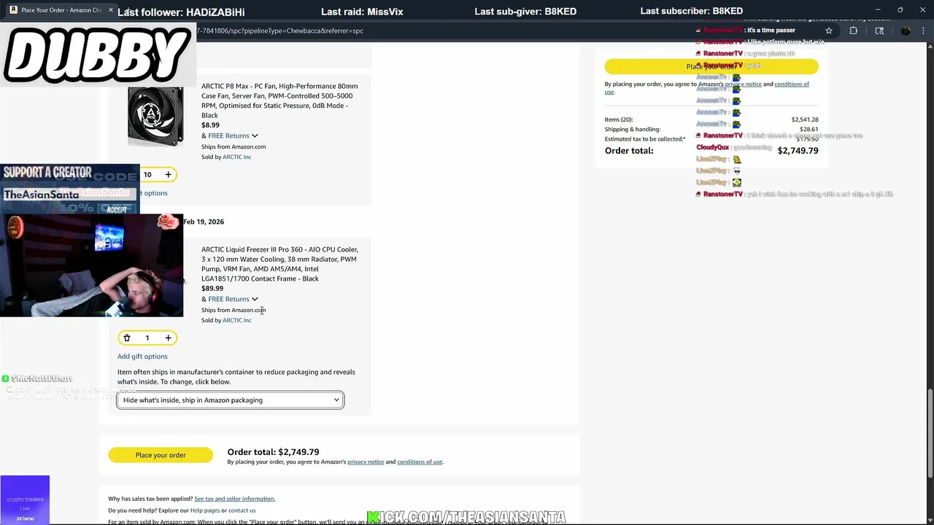Delete the Liquid Freezer item with trash icon

coord(127,338)
